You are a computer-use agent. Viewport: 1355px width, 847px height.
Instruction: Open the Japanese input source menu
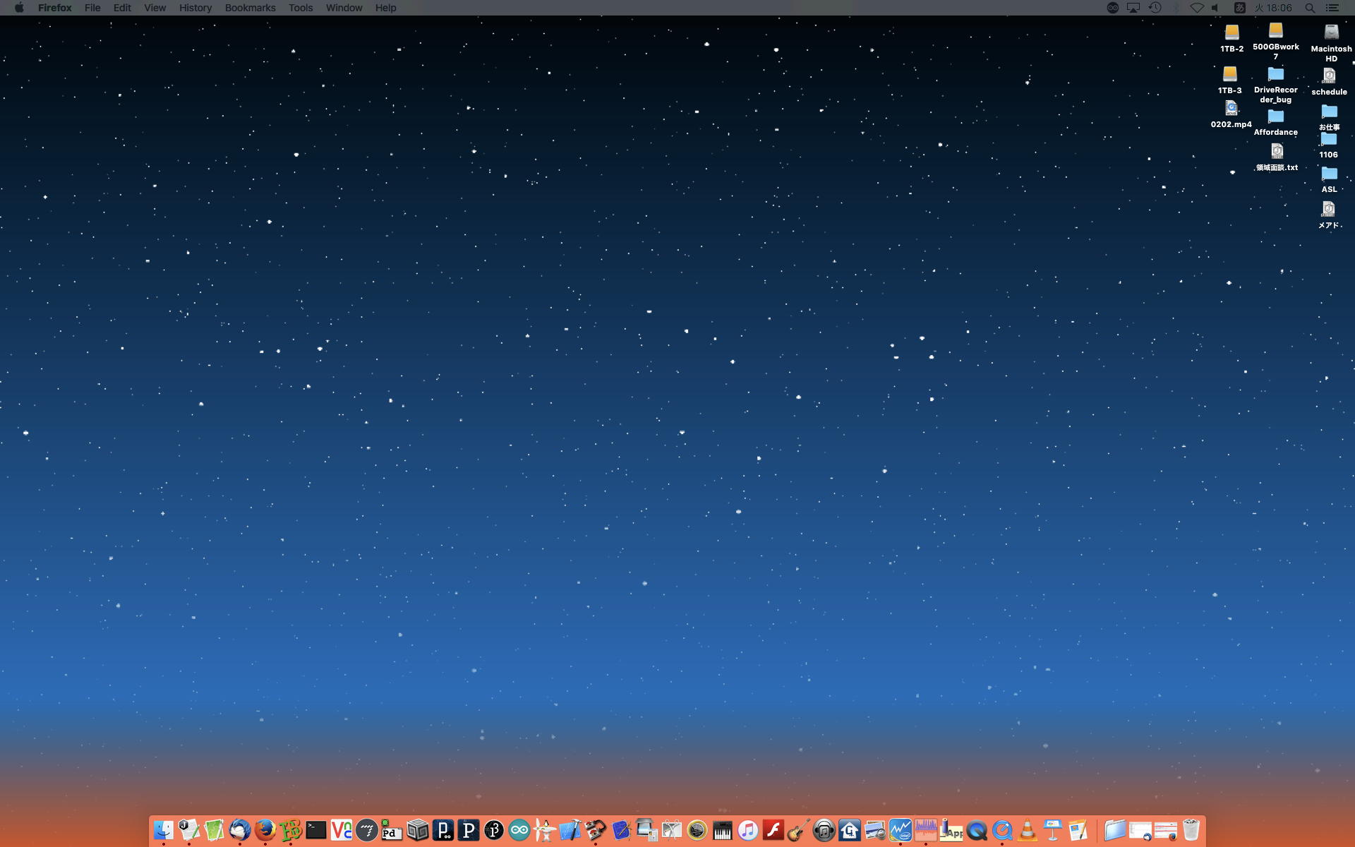[x=1239, y=8]
